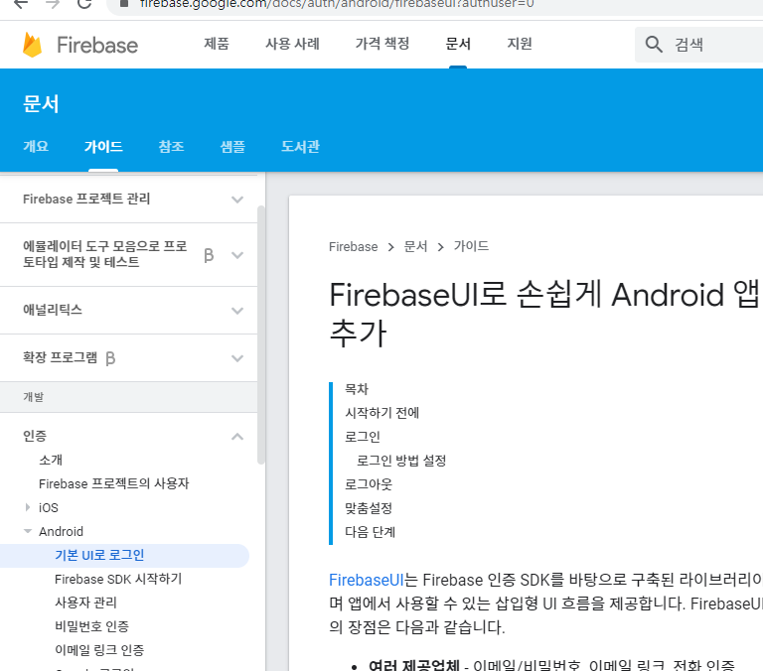
Task: Select the iOS sidebar item
Action: pyautogui.click(x=48, y=507)
